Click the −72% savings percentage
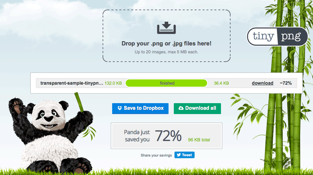Screen dimensions: 313x175 click(x=286, y=83)
